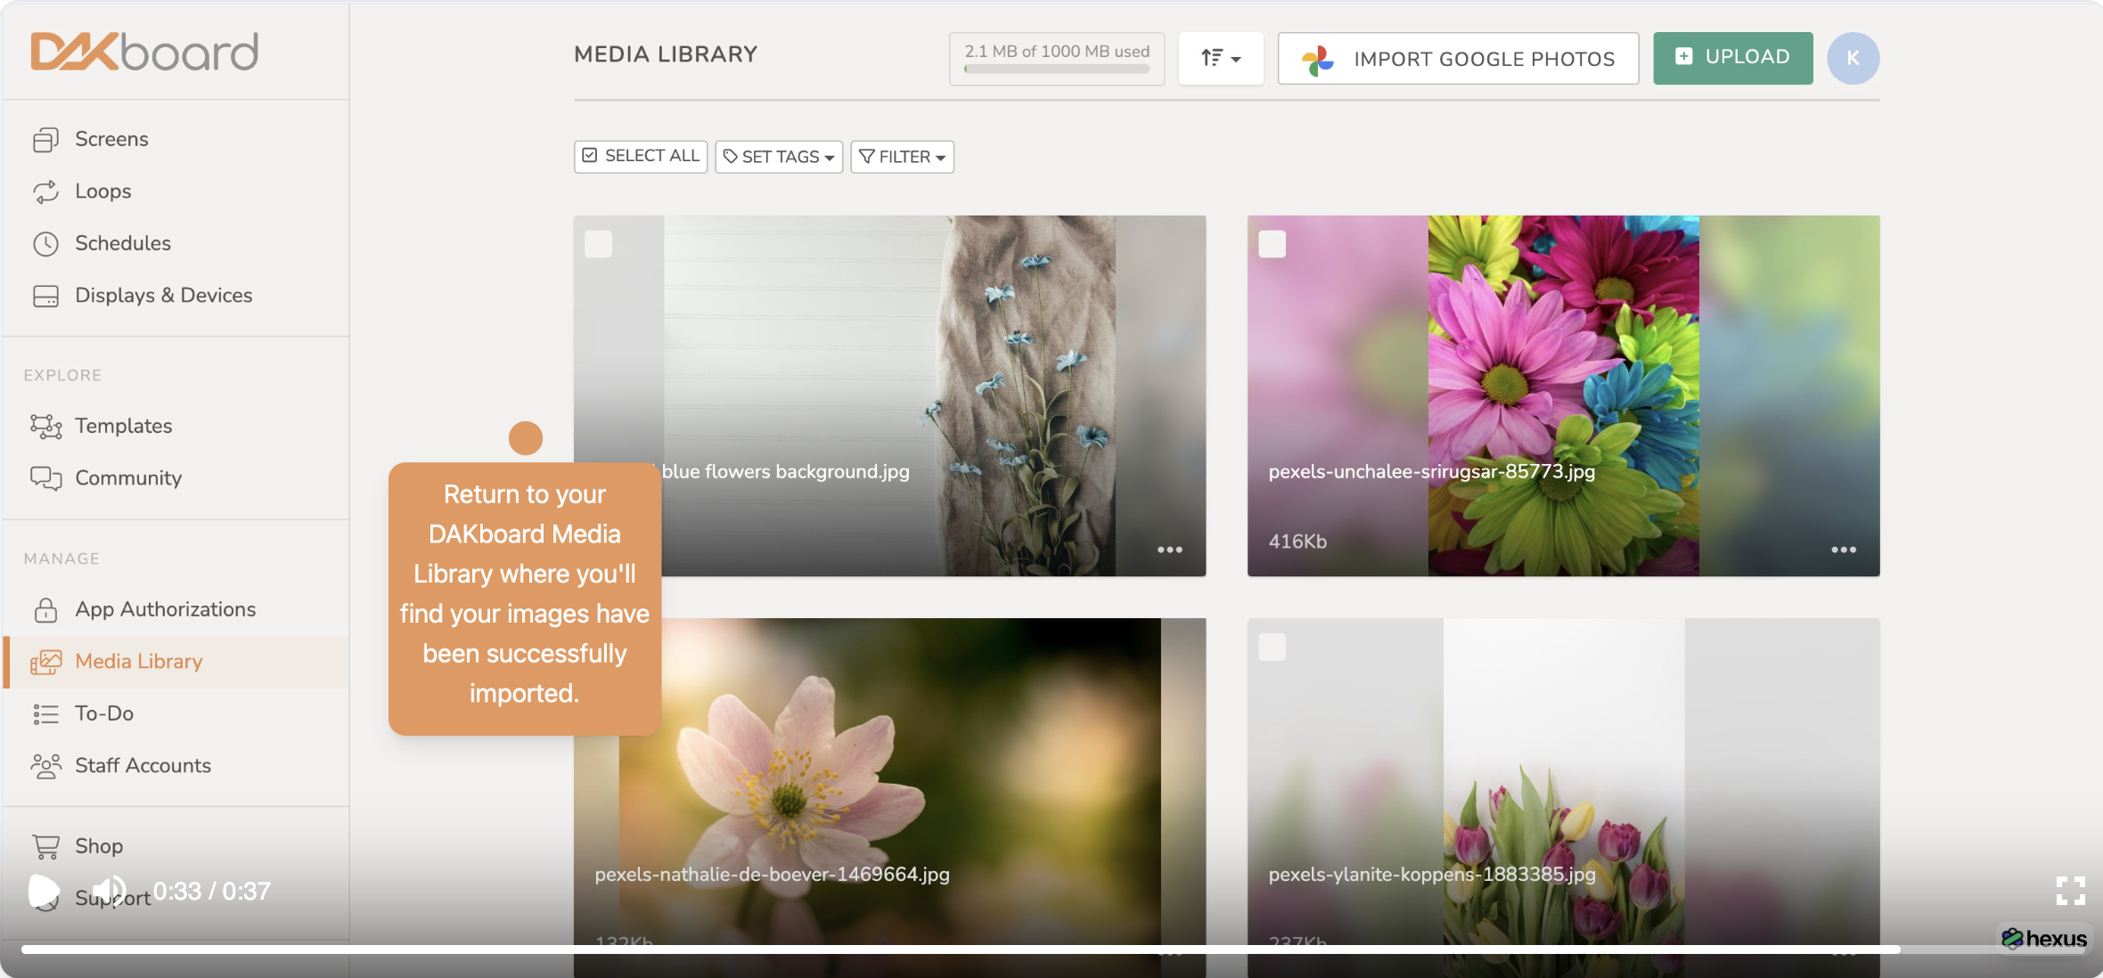Check the blue flowers background image checkbox
This screenshot has width=2103, height=978.
coord(598,244)
